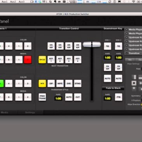
Task: Click the transition rate 1:00 field beside AUTO
Action: [58, 98]
